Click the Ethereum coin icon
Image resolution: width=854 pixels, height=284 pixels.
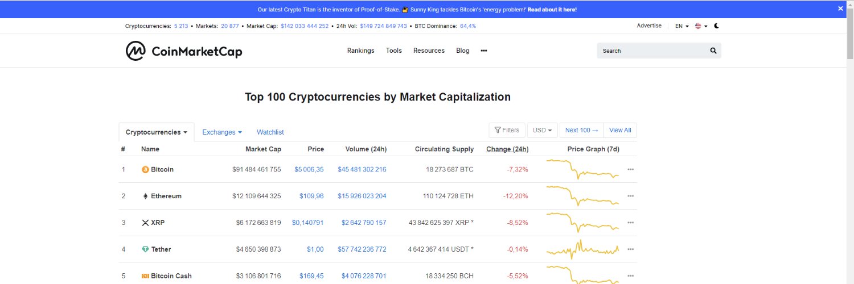(145, 196)
